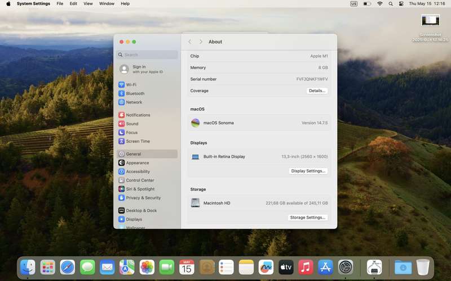The height and width of the screenshot is (281, 451).
Task: Open the Downloads folder in the Dock
Action: click(403, 268)
